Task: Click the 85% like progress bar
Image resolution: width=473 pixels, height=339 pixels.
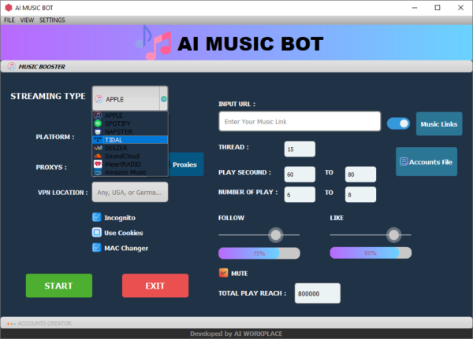Action: [x=371, y=253]
